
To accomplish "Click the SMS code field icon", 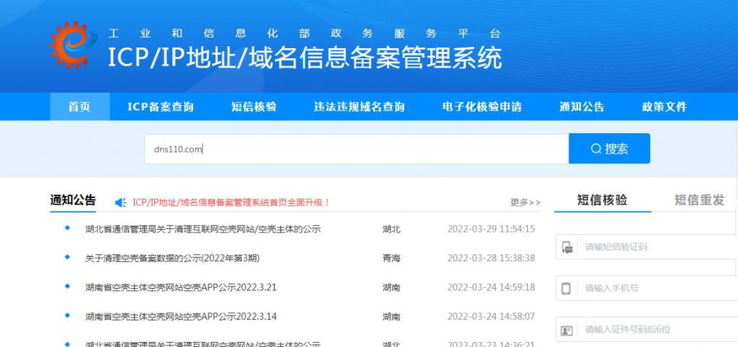I will [568, 247].
